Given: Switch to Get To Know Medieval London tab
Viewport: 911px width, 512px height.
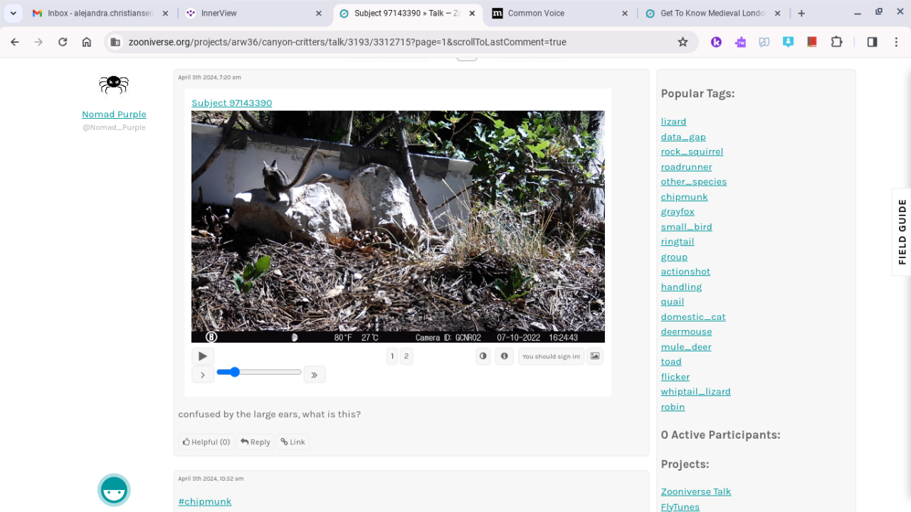Looking at the screenshot, I should click(712, 14).
